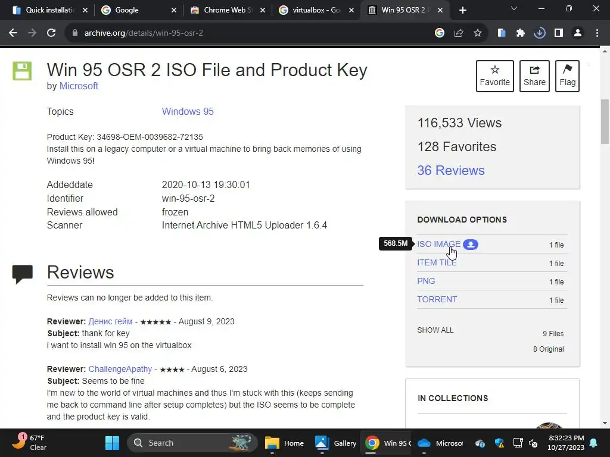Open Chrome three-dot menu
610x457 pixels.
point(597,33)
